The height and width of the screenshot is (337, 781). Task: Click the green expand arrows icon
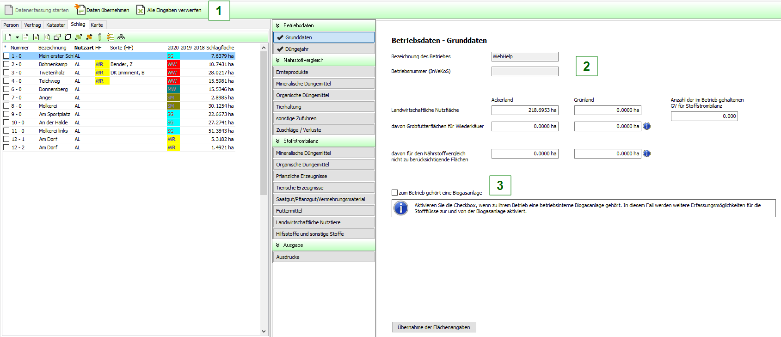[79, 37]
